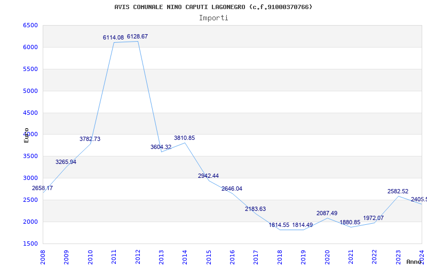Select the data label 3265.94
This screenshot has height=267, width=427.
(x=66, y=162)
